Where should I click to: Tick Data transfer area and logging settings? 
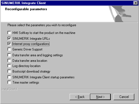(9, 55)
